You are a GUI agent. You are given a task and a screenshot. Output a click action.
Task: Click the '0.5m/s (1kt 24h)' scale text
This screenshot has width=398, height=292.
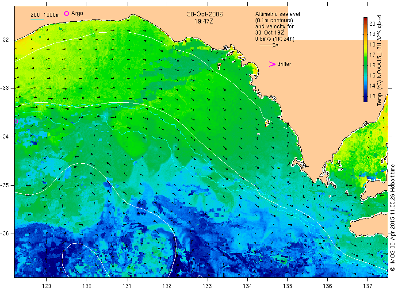[x=275, y=39]
